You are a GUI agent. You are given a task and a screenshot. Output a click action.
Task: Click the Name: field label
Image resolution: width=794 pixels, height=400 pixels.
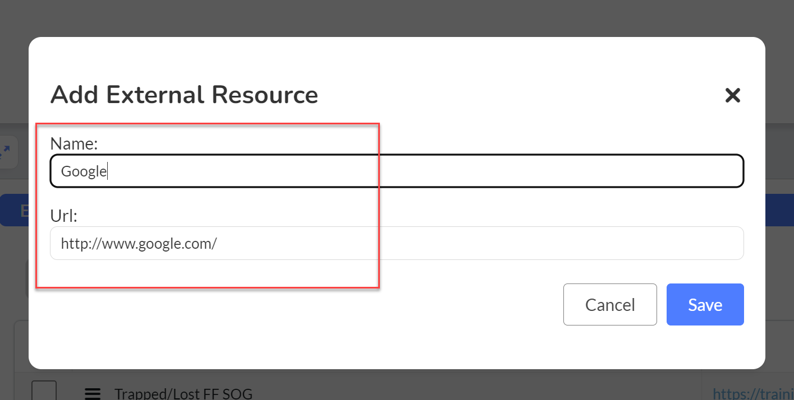point(74,144)
